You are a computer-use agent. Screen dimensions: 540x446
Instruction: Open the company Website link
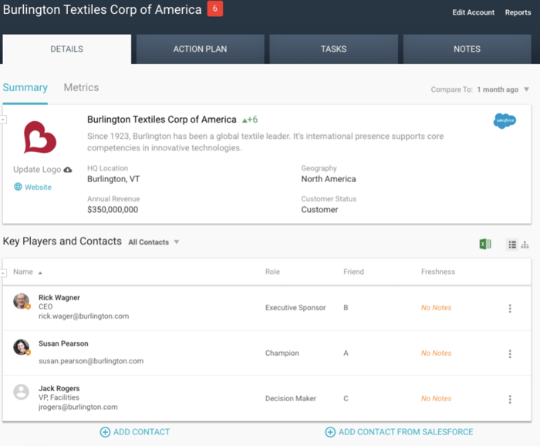coord(38,187)
